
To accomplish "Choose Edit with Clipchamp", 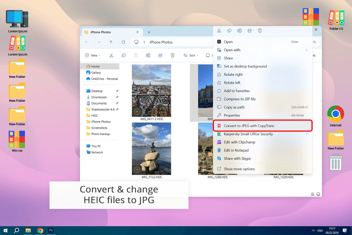I will tap(263, 142).
